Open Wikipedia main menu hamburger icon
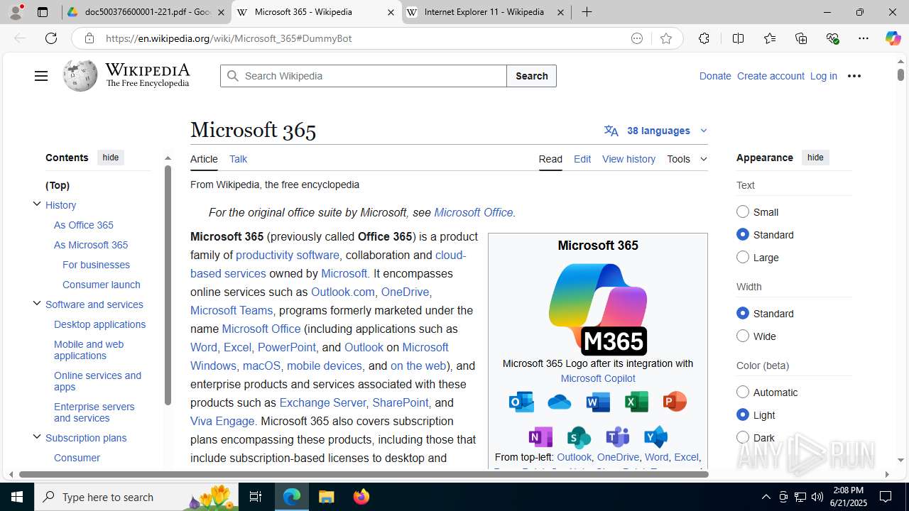 (x=41, y=76)
